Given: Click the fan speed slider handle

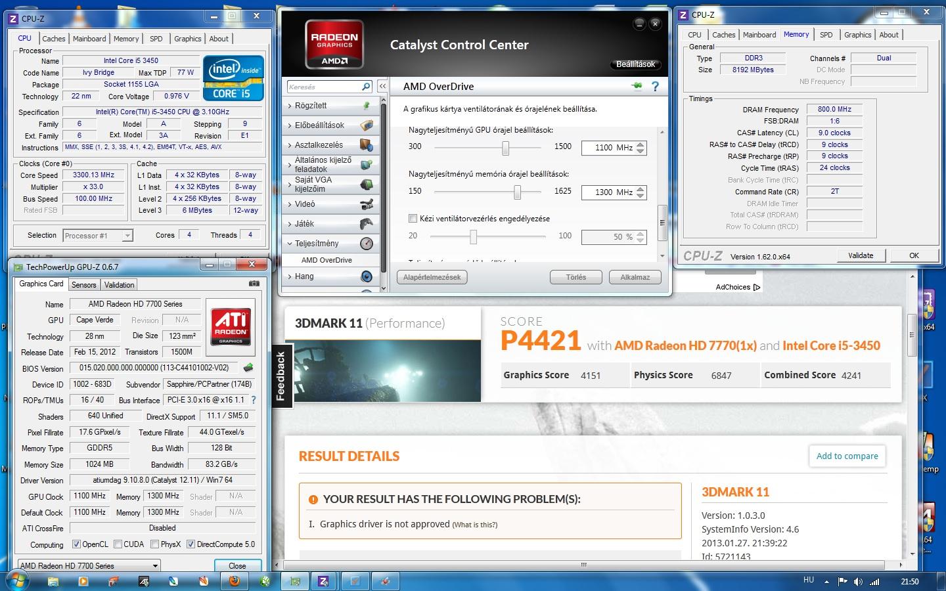Looking at the screenshot, I should 473,236.
